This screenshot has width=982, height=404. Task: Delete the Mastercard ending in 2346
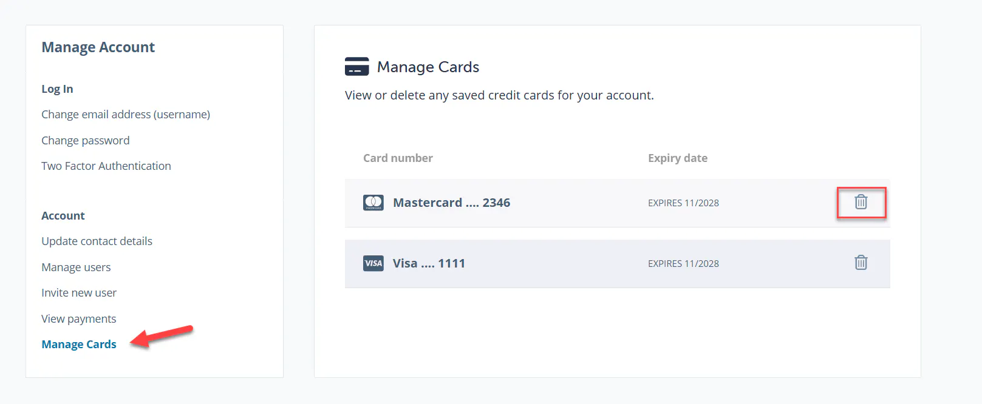pyautogui.click(x=861, y=202)
